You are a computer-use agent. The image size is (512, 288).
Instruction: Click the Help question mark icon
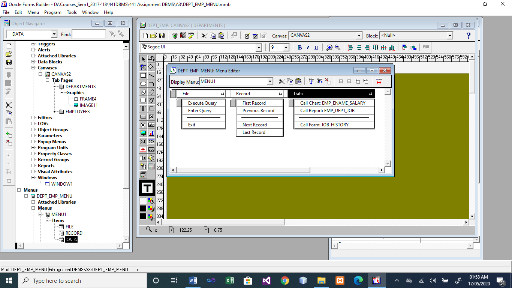click(x=468, y=36)
